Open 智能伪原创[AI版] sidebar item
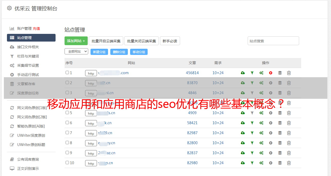 pyautogui.click(x=31, y=126)
